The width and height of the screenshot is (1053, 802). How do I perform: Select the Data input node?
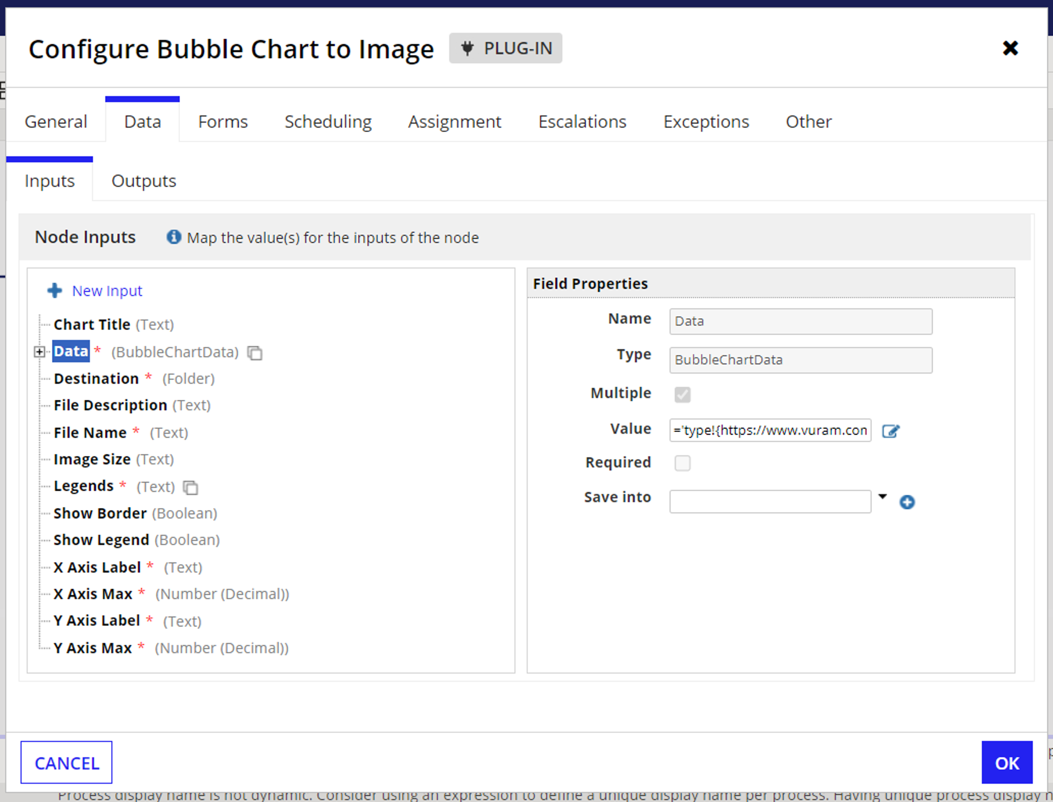pyautogui.click(x=71, y=351)
